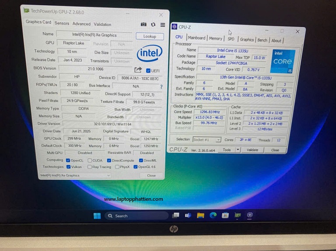Viewport: 336px width, 251px height.
Task: Expand the Intel Iris Xe Graphics GPU selector
Action: 75,175
